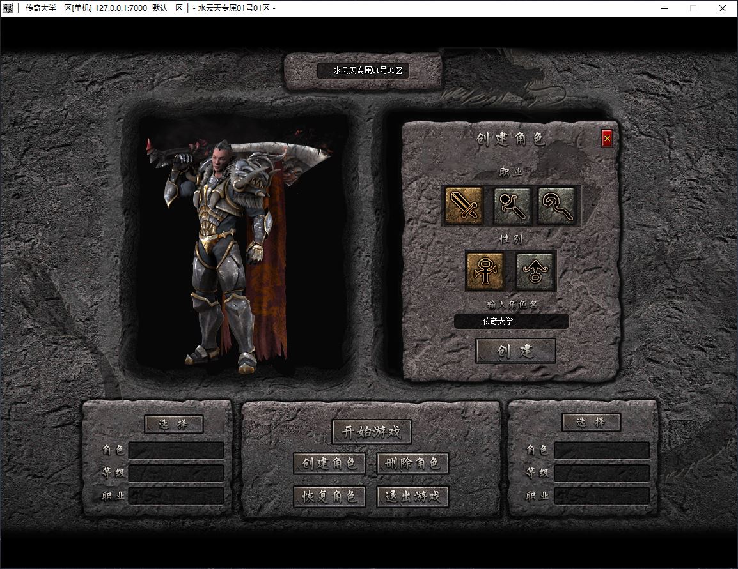The height and width of the screenshot is (569, 738).
Task: Click the 职业 heading in create panel
Action: tap(511, 172)
